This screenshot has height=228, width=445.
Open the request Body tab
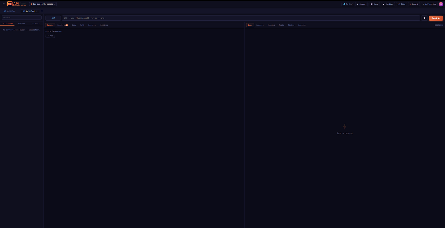coord(74,25)
